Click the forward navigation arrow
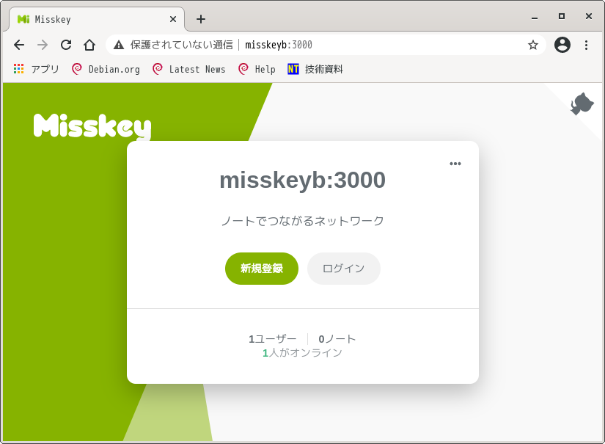The image size is (605, 444). coord(43,46)
